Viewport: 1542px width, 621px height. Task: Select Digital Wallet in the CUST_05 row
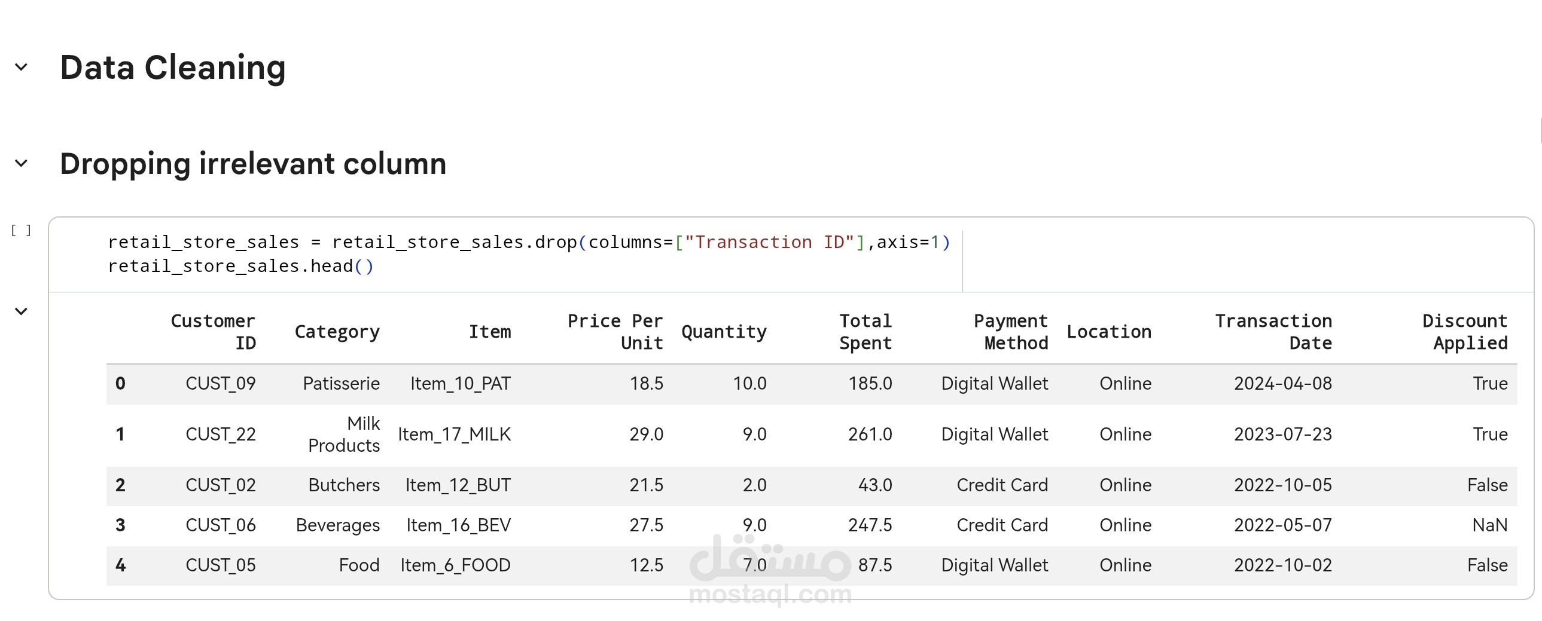[995, 565]
